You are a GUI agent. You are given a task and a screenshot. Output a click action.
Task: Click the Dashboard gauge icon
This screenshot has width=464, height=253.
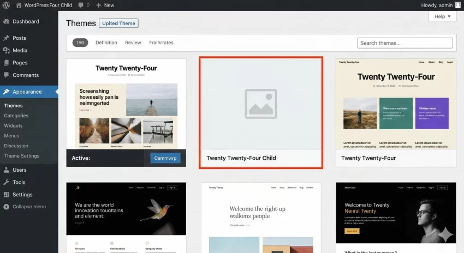6,21
